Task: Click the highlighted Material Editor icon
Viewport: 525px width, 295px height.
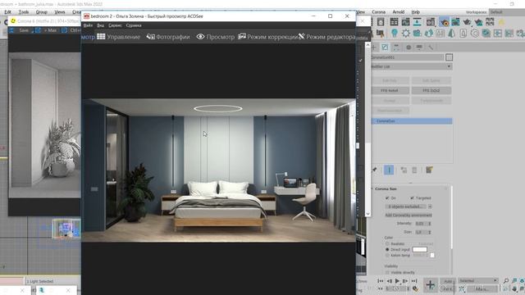Action: (x=445, y=22)
